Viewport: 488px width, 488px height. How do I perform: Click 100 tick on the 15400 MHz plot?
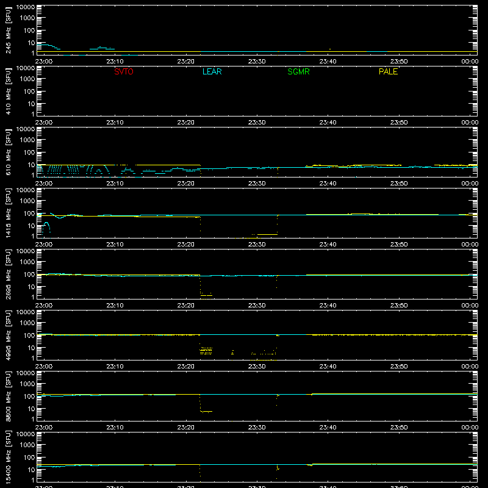(29, 457)
